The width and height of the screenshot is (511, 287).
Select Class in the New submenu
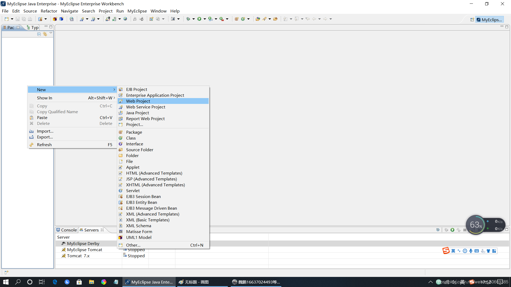tap(163, 138)
